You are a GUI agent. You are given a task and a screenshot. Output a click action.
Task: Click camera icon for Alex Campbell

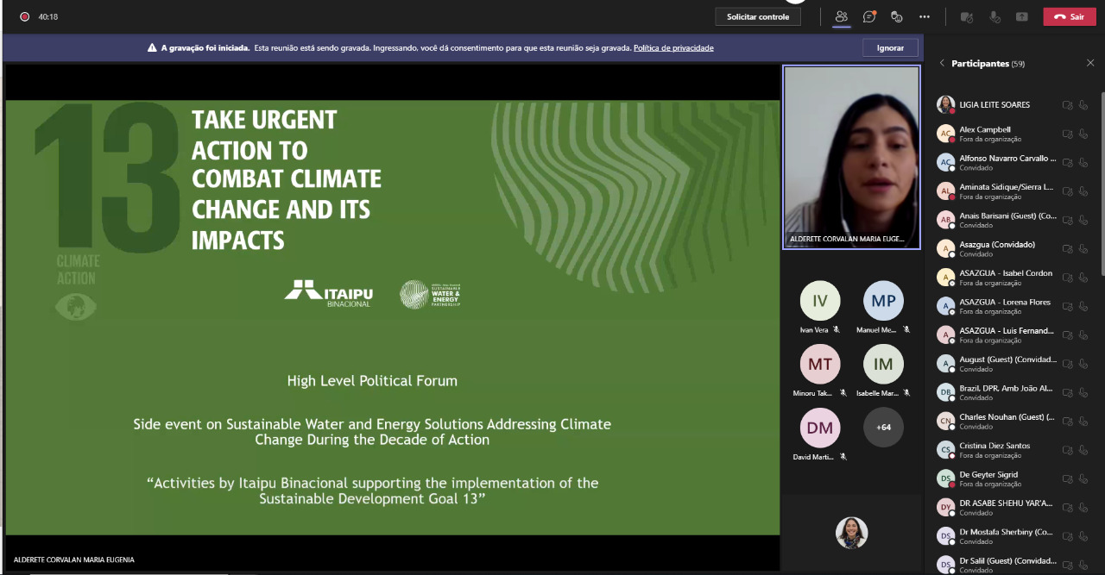pos(1068,134)
